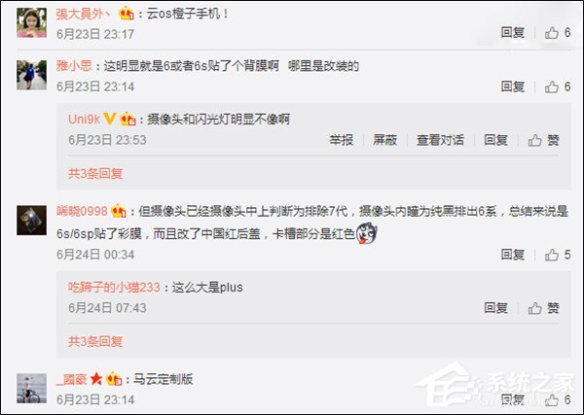
Task: Click the red star badge beside _國豪
Action: (x=96, y=379)
